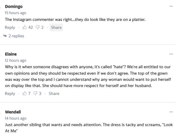Click Elaine's 12 hours ago timestamp
Viewport: 180px width, 136px height.
[16, 60]
